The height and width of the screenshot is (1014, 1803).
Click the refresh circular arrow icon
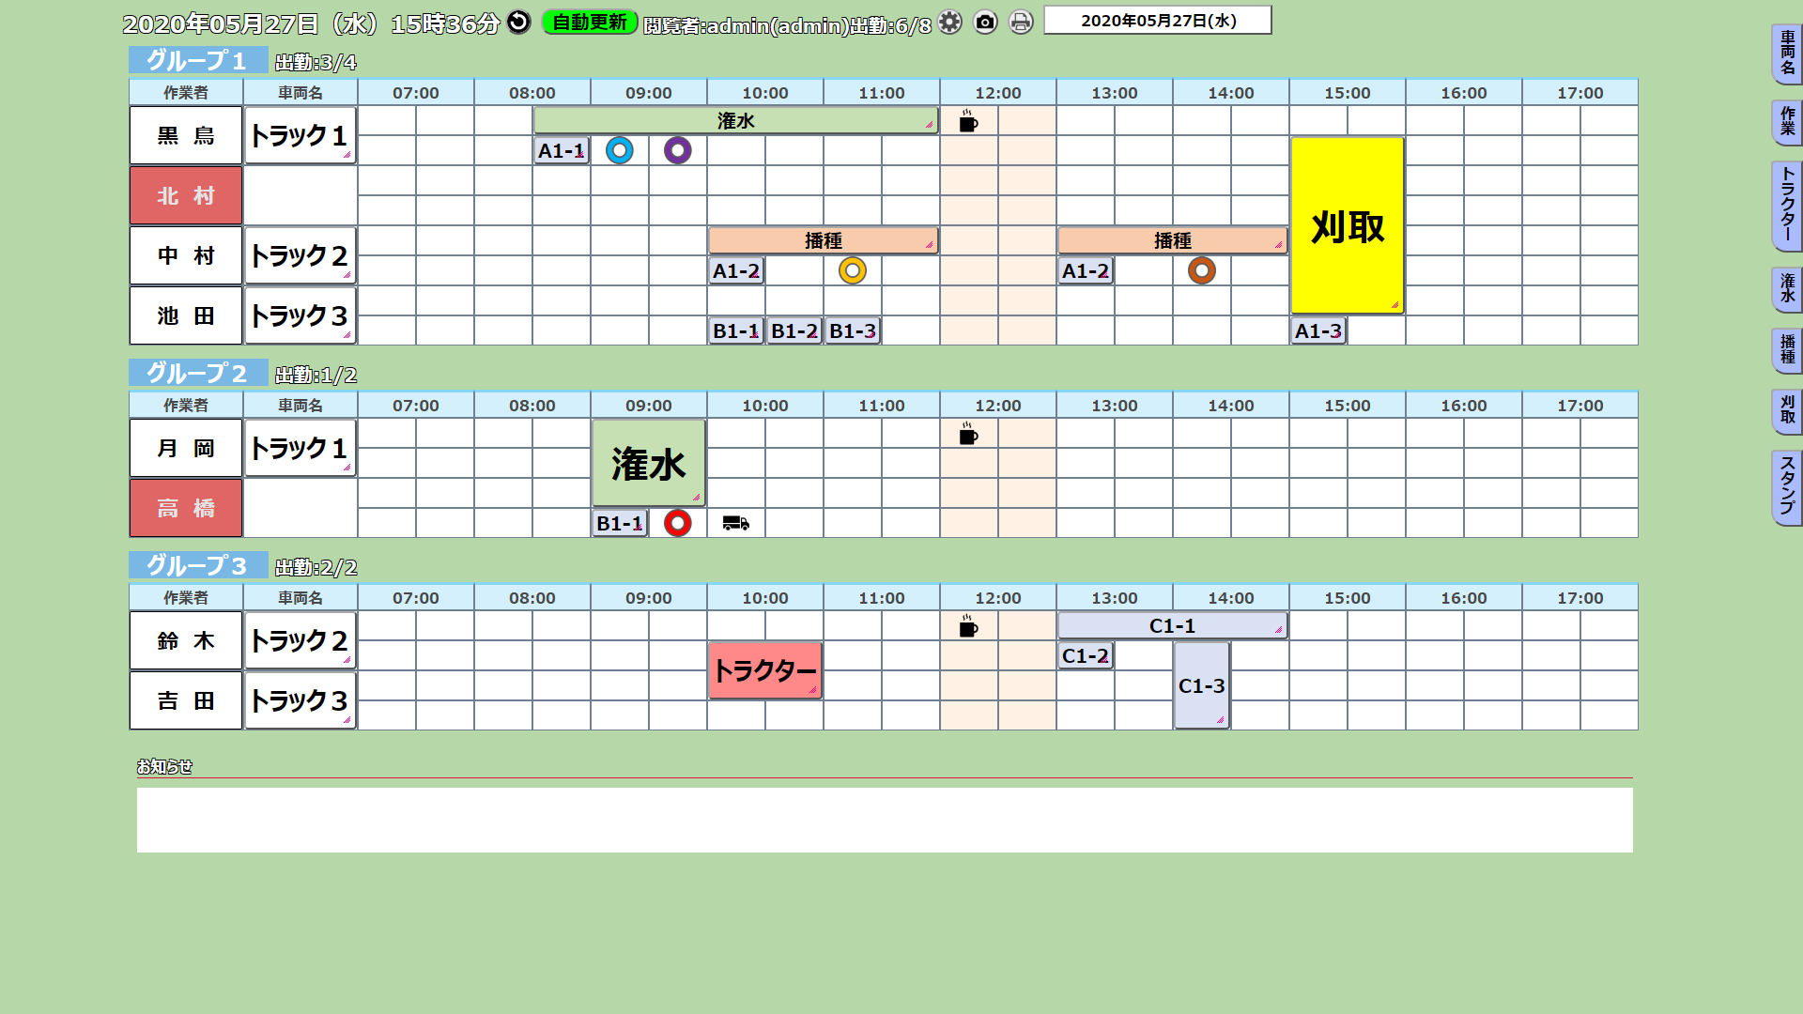click(x=518, y=22)
